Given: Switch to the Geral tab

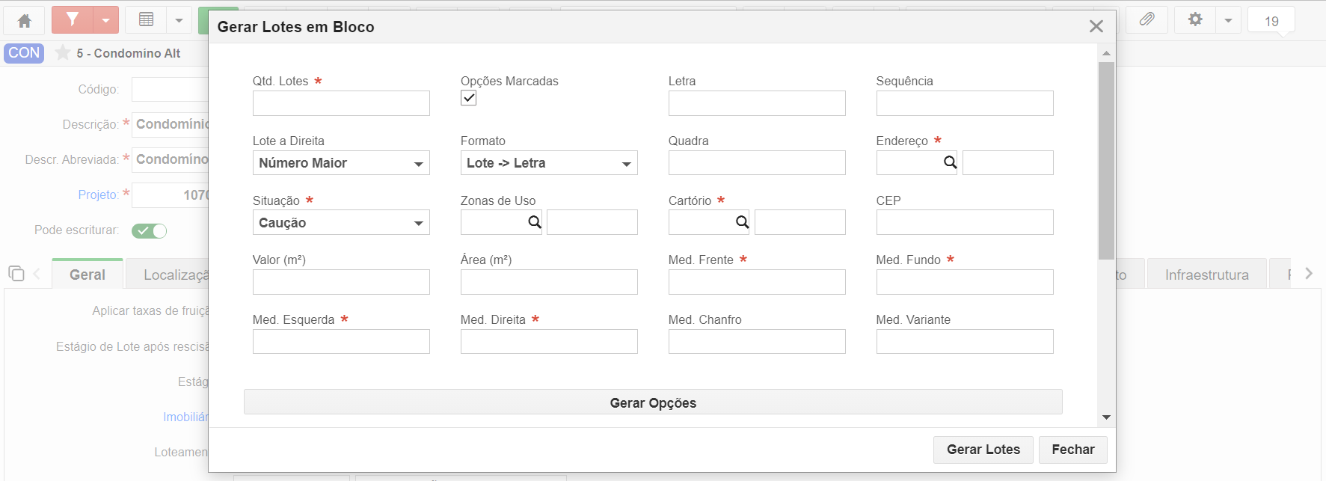Looking at the screenshot, I should [x=88, y=275].
